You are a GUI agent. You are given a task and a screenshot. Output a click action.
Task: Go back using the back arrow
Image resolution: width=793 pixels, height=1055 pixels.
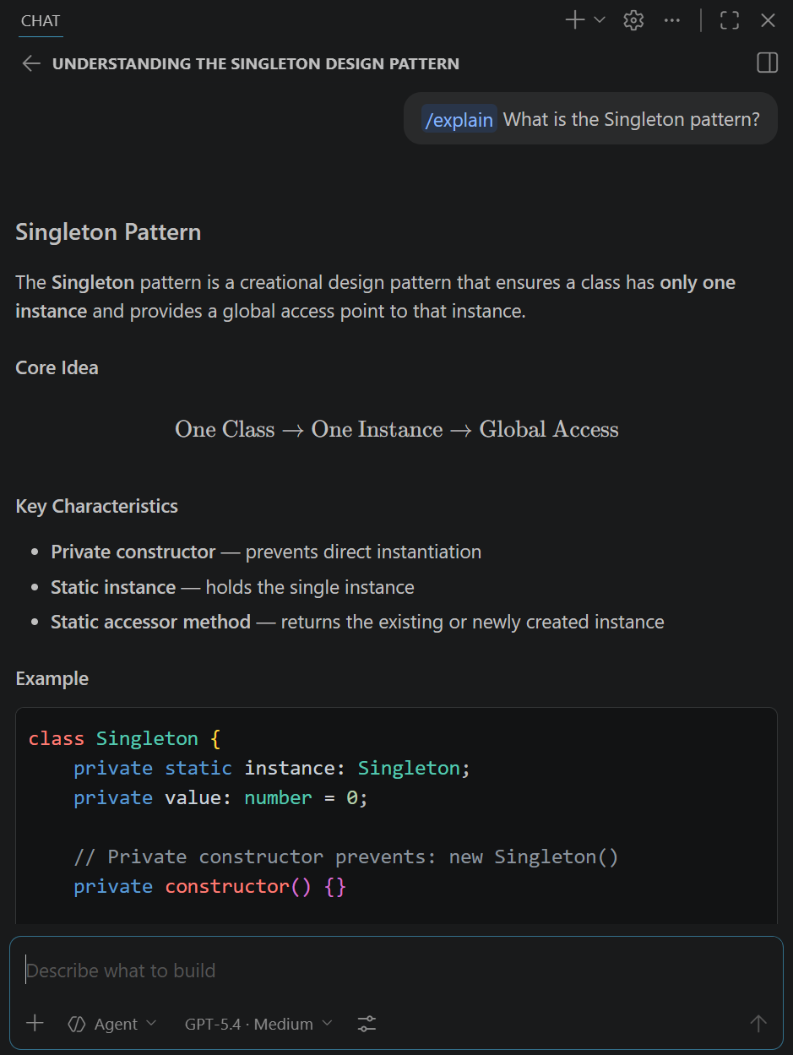[x=30, y=63]
